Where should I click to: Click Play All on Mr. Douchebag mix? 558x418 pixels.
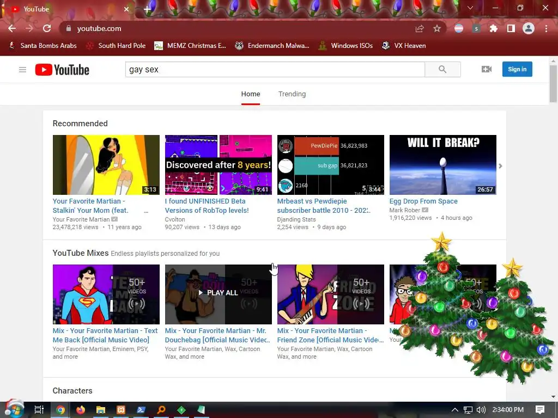click(218, 292)
